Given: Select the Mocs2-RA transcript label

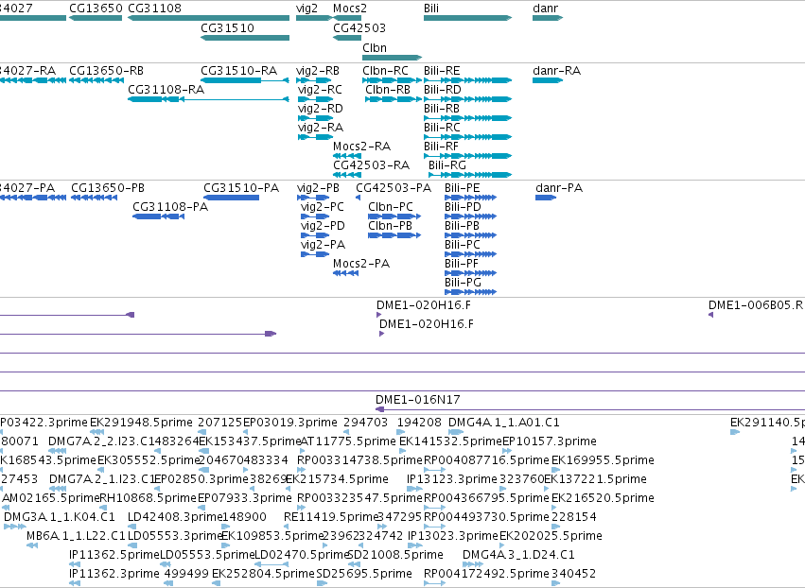Looking at the screenshot, I should click(362, 147).
